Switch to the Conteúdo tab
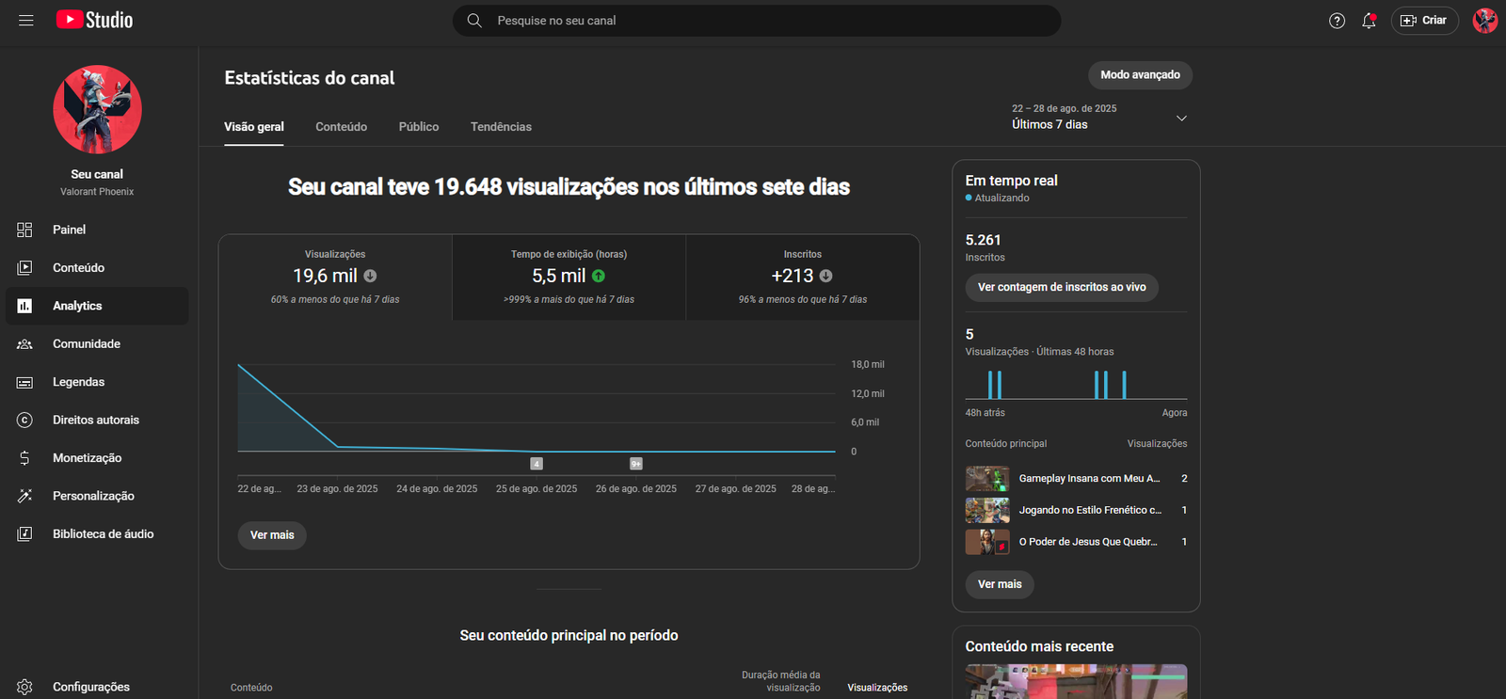This screenshot has width=1506, height=699. pos(342,127)
